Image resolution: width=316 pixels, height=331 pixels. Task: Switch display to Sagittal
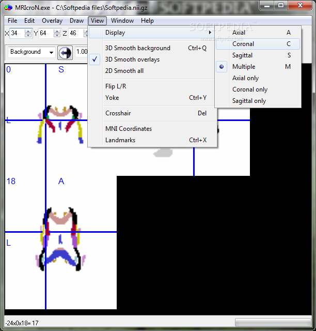(258, 55)
